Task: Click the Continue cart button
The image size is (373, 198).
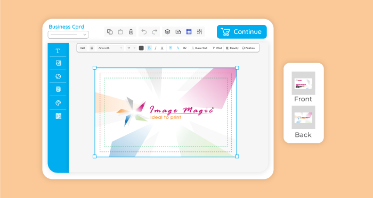Action: click(x=242, y=32)
